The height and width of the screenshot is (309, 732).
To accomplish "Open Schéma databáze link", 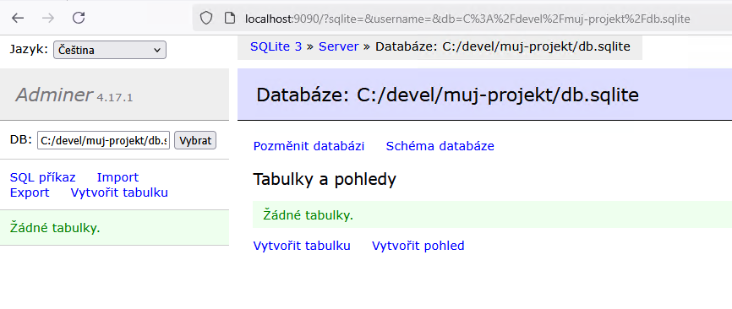I will click(x=440, y=146).
